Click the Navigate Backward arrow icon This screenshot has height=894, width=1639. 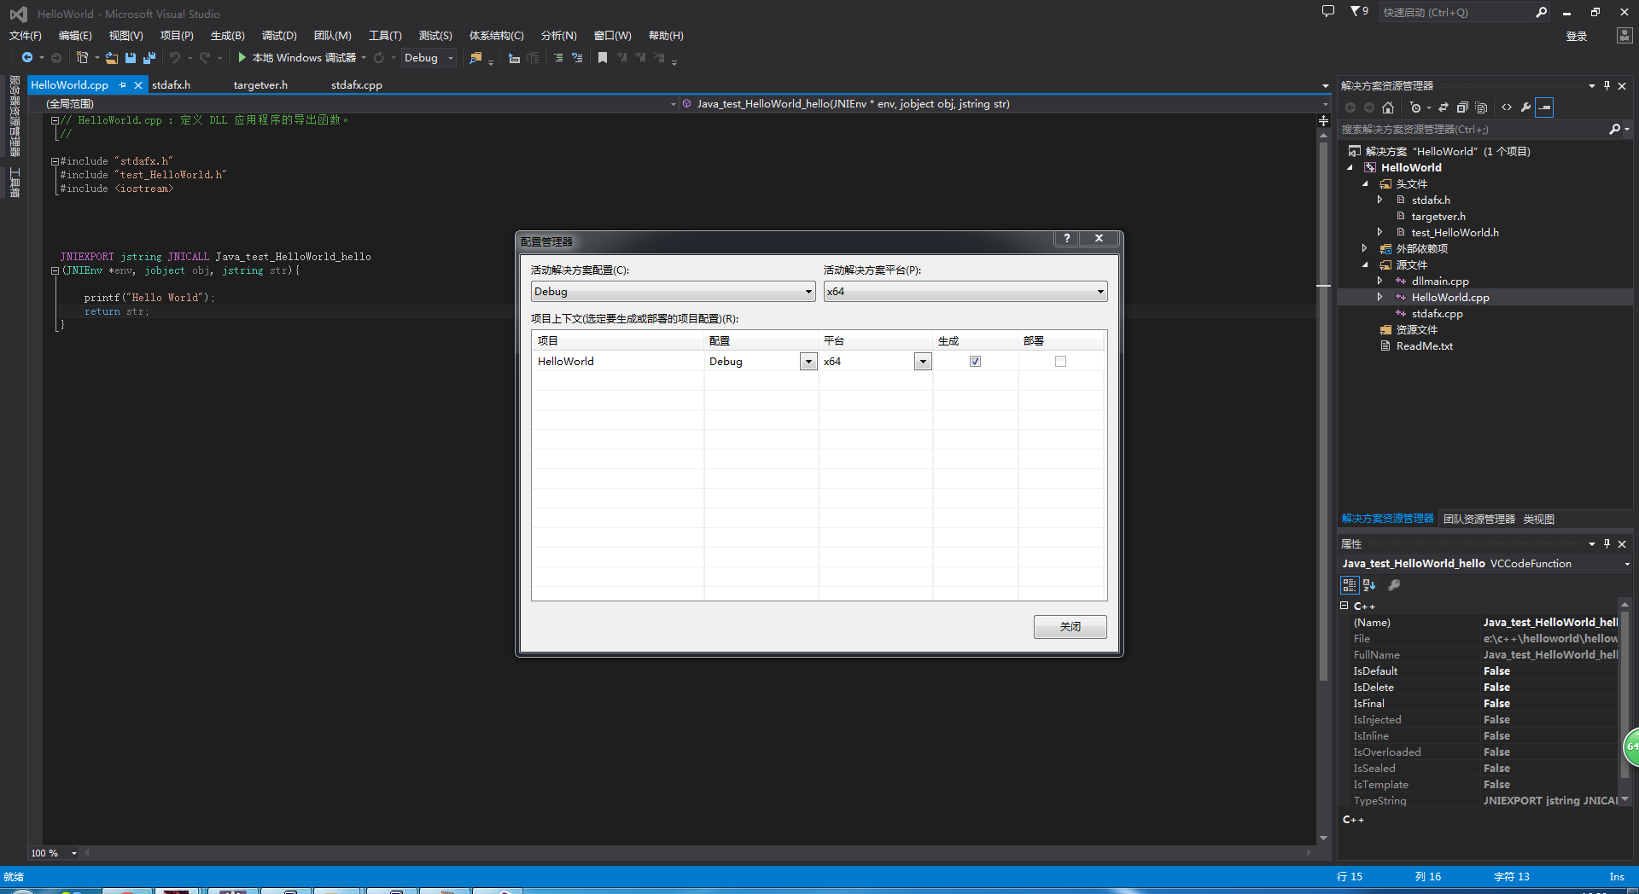coord(27,58)
